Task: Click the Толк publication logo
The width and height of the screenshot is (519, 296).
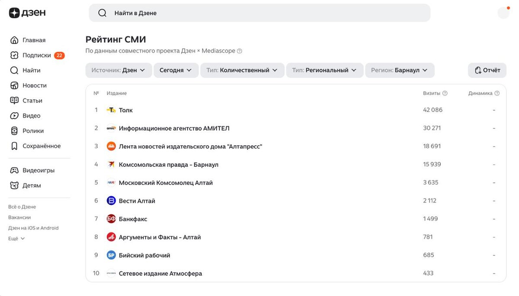Action: pos(111,110)
